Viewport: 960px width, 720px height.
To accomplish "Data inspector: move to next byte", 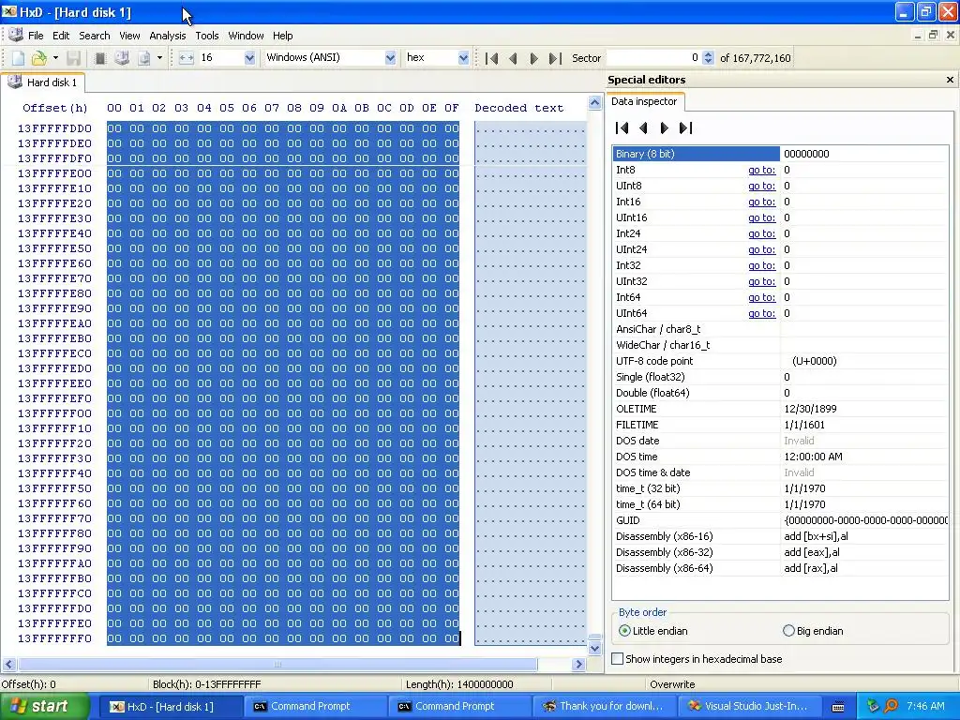I will tap(665, 127).
